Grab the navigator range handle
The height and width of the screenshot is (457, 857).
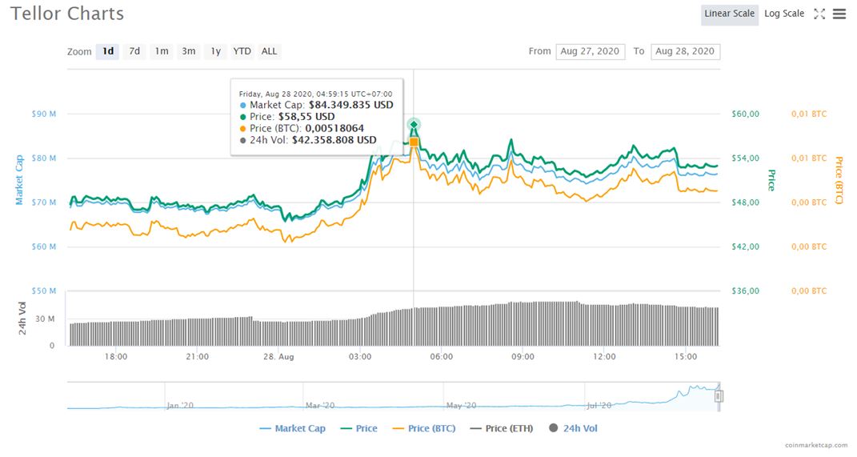[719, 396]
